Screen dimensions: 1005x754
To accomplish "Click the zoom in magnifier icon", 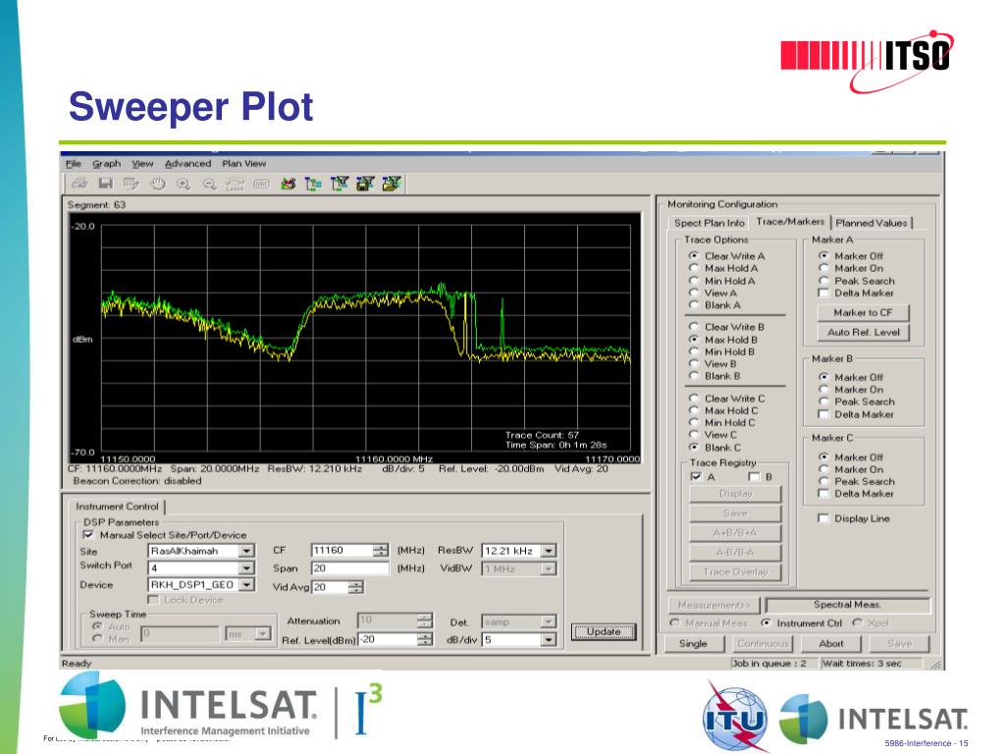I will pos(184,184).
